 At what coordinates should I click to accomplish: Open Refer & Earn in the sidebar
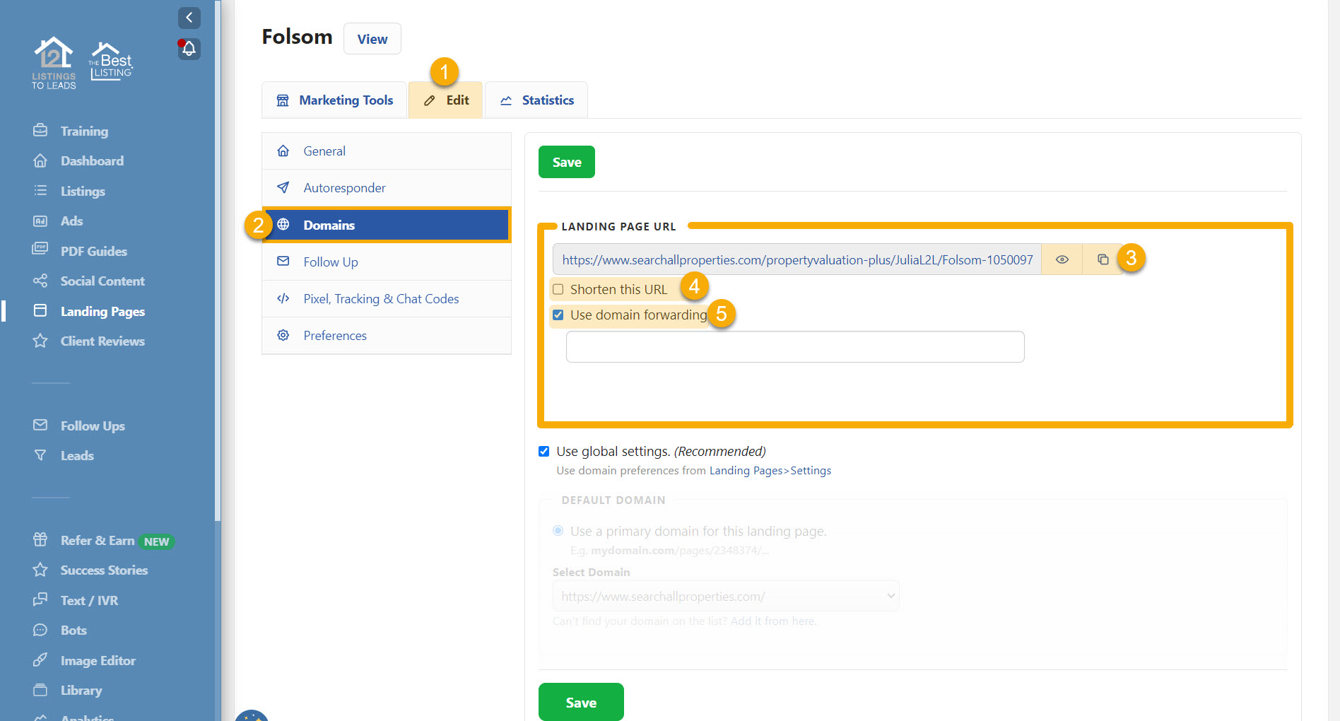[x=97, y=541]
